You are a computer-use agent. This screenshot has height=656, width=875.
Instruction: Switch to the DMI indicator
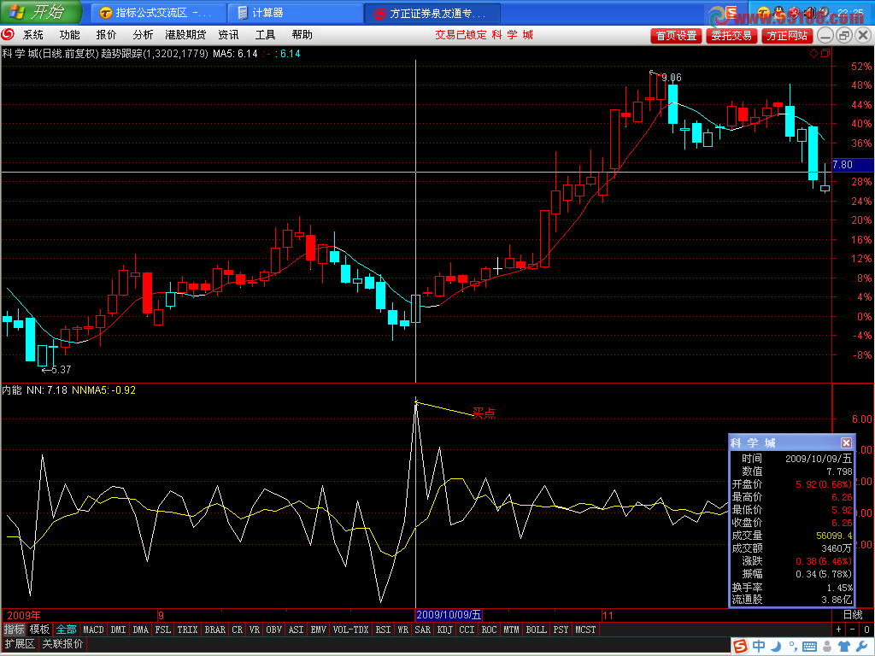click(x=118, y=630)
